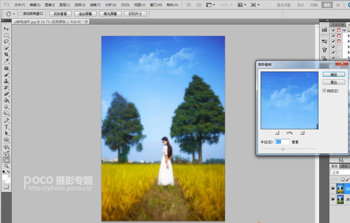Select the Eyedropper tool

pyautogui.click(x=6, y=61)
